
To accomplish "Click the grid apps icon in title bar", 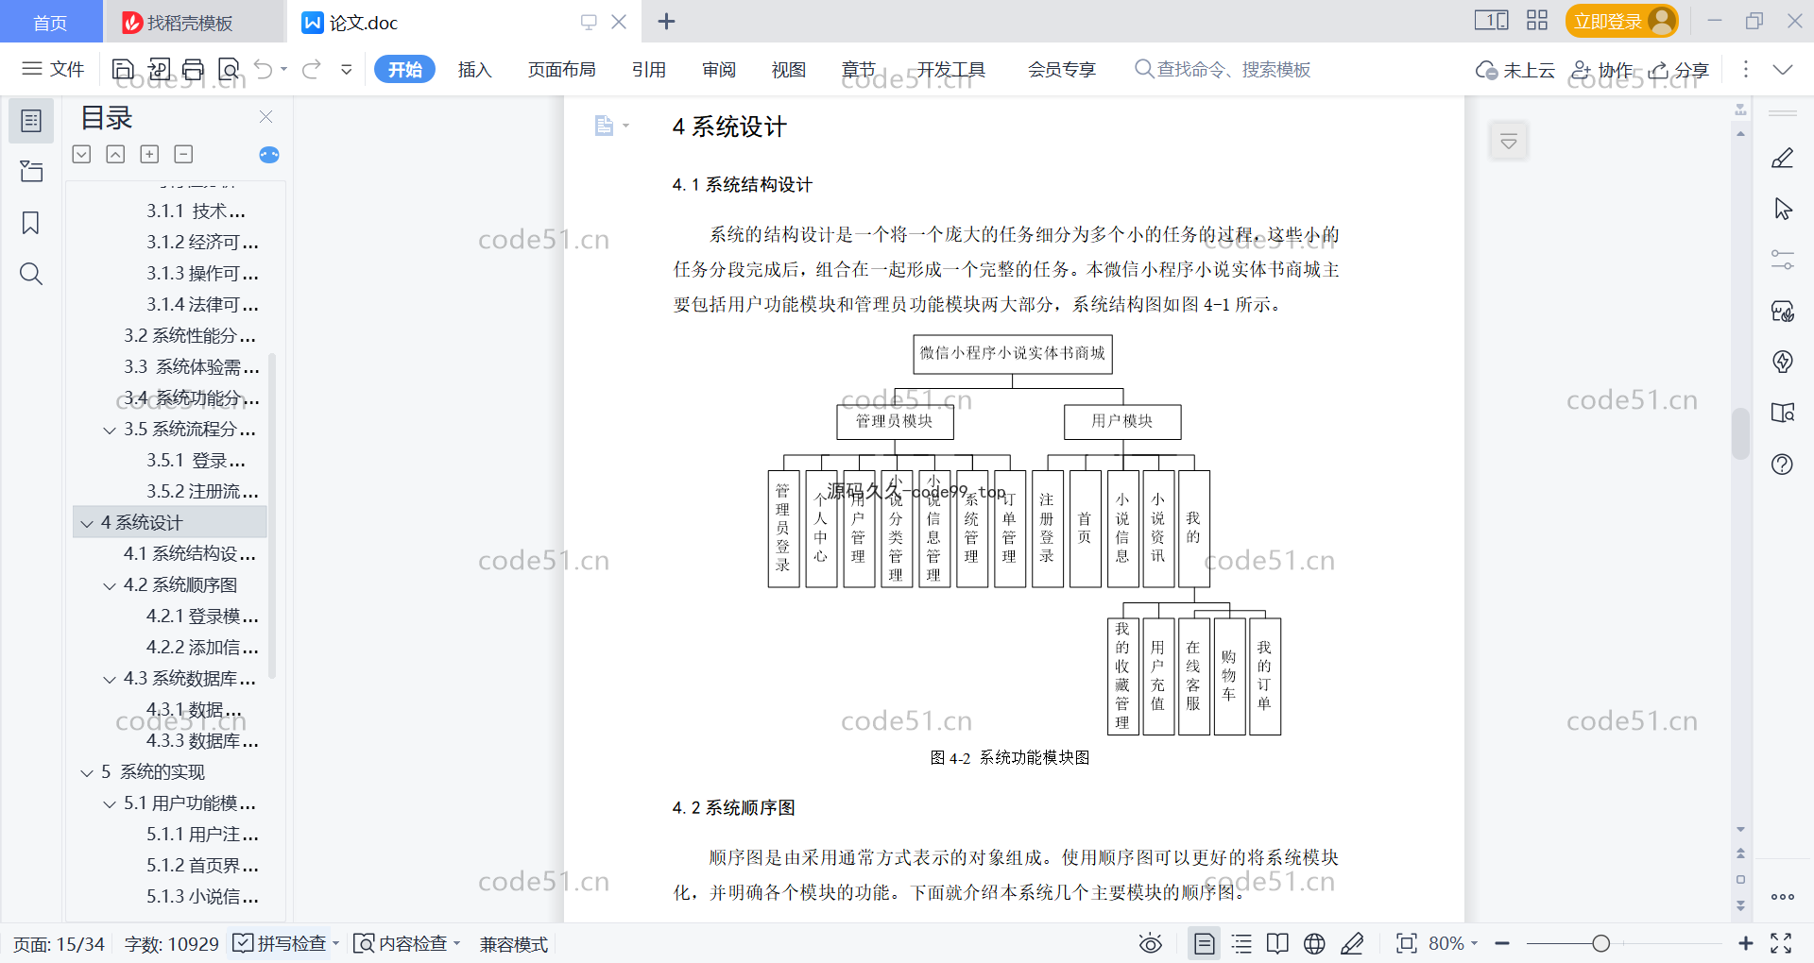I will [x=1537, y=21].
